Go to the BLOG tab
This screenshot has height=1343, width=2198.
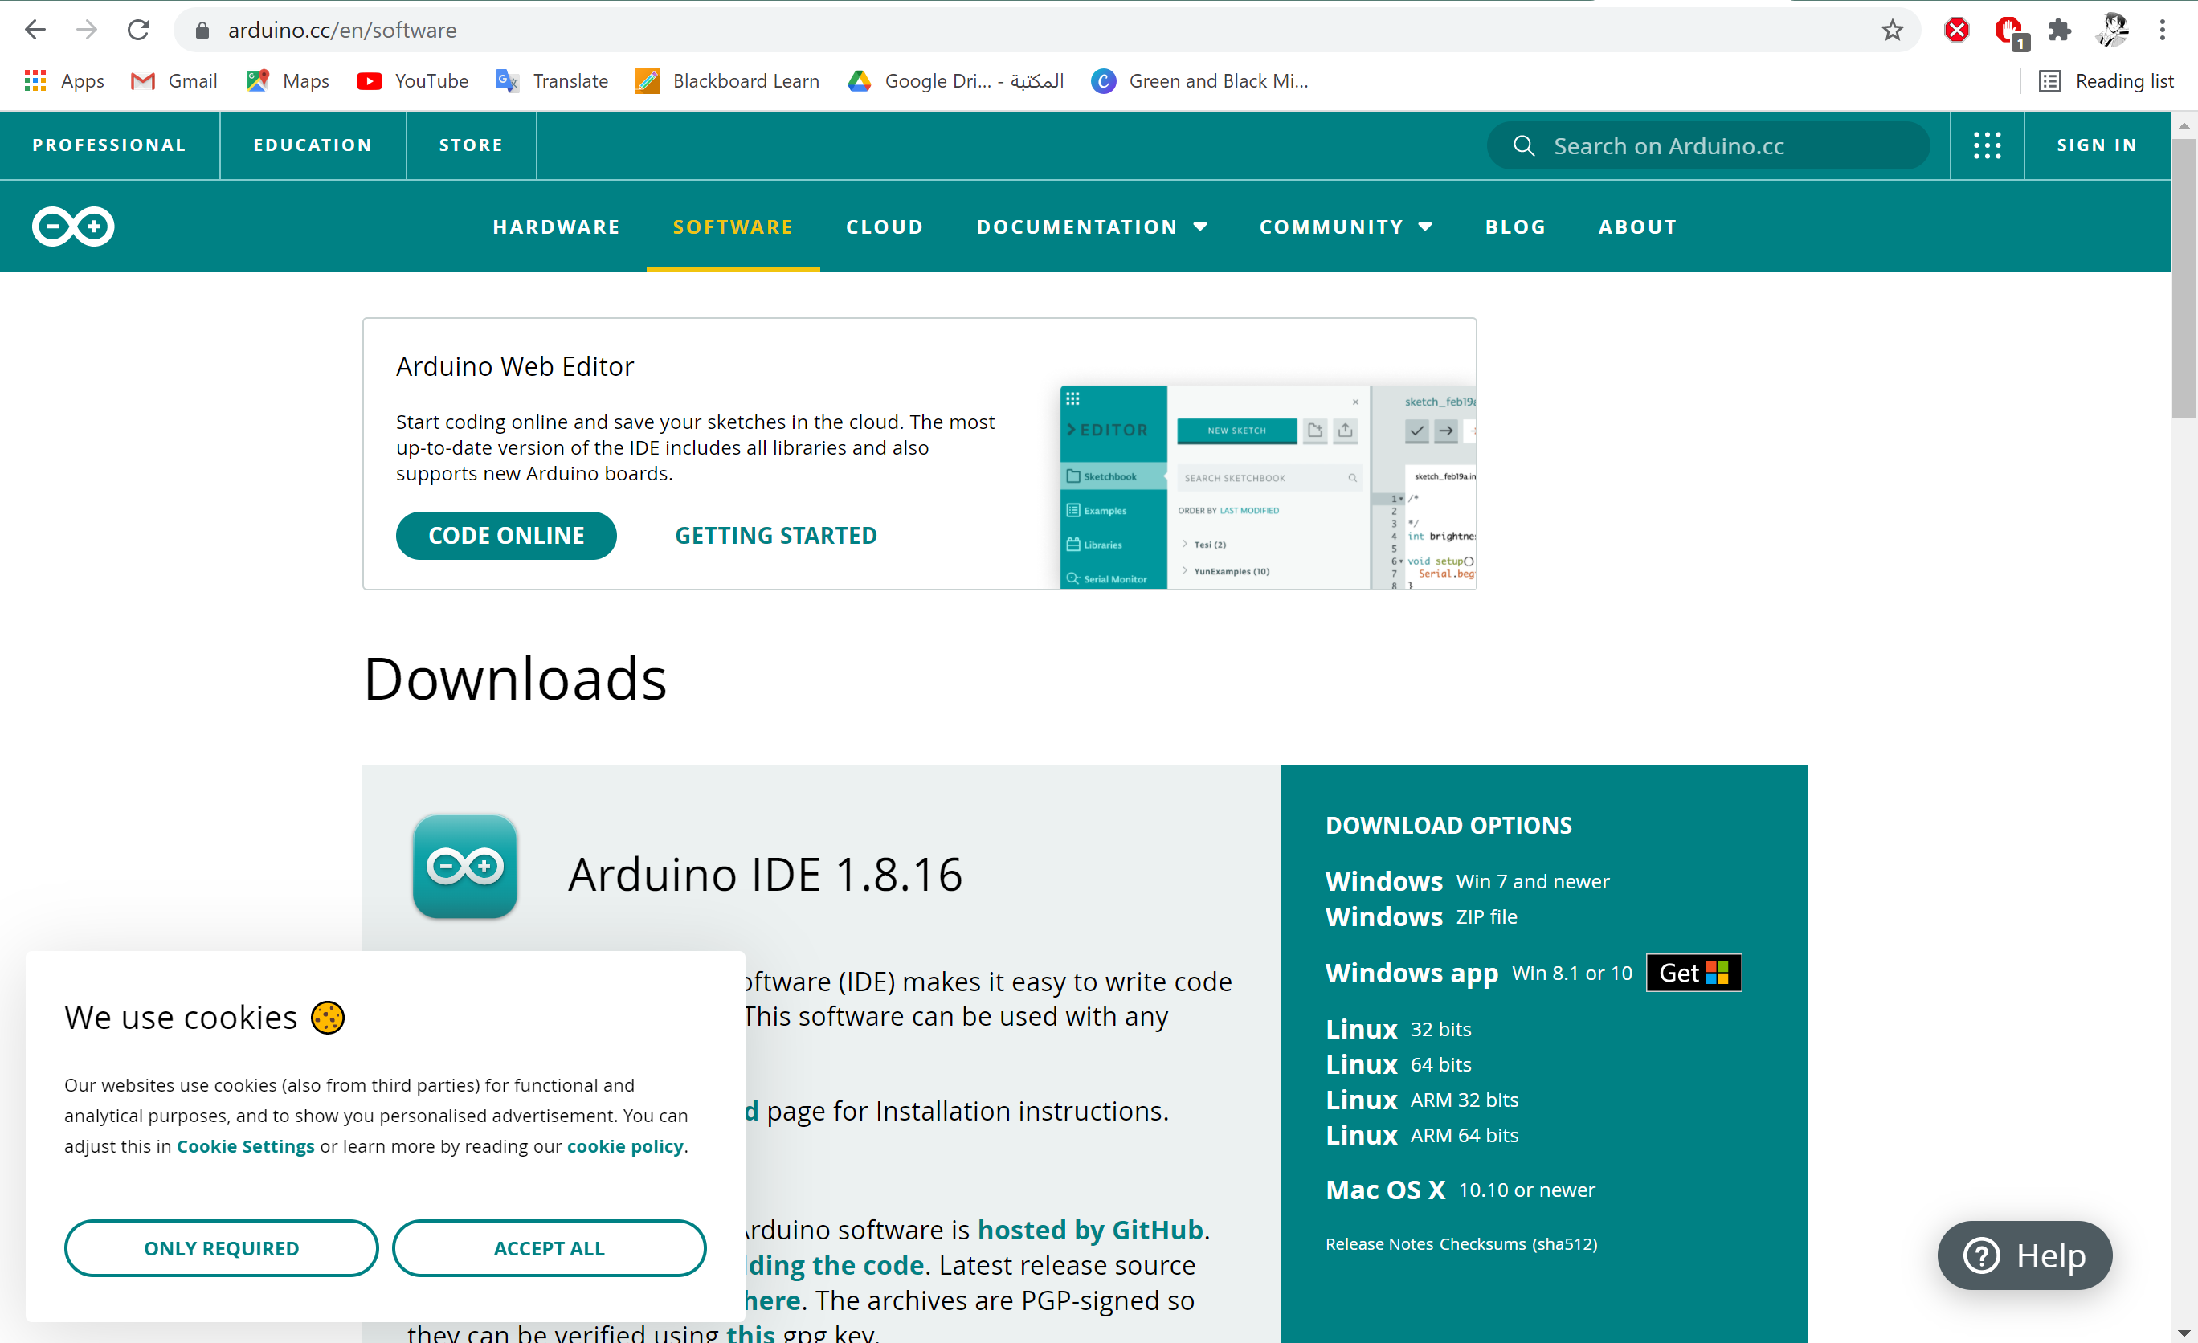(x=1516, y=227)
